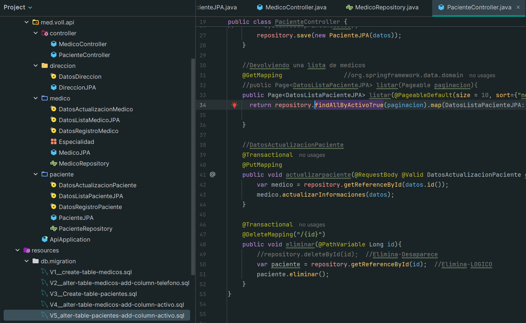
Task: Click 'no usages' hint beside @GetMapping
Action: coord(482,75)
